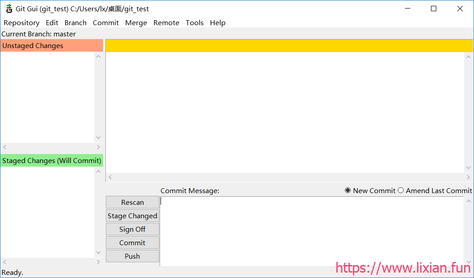This screenshot has height=278, width=474.
Task: Click the Stage Changed button
Action: point(132,216)
